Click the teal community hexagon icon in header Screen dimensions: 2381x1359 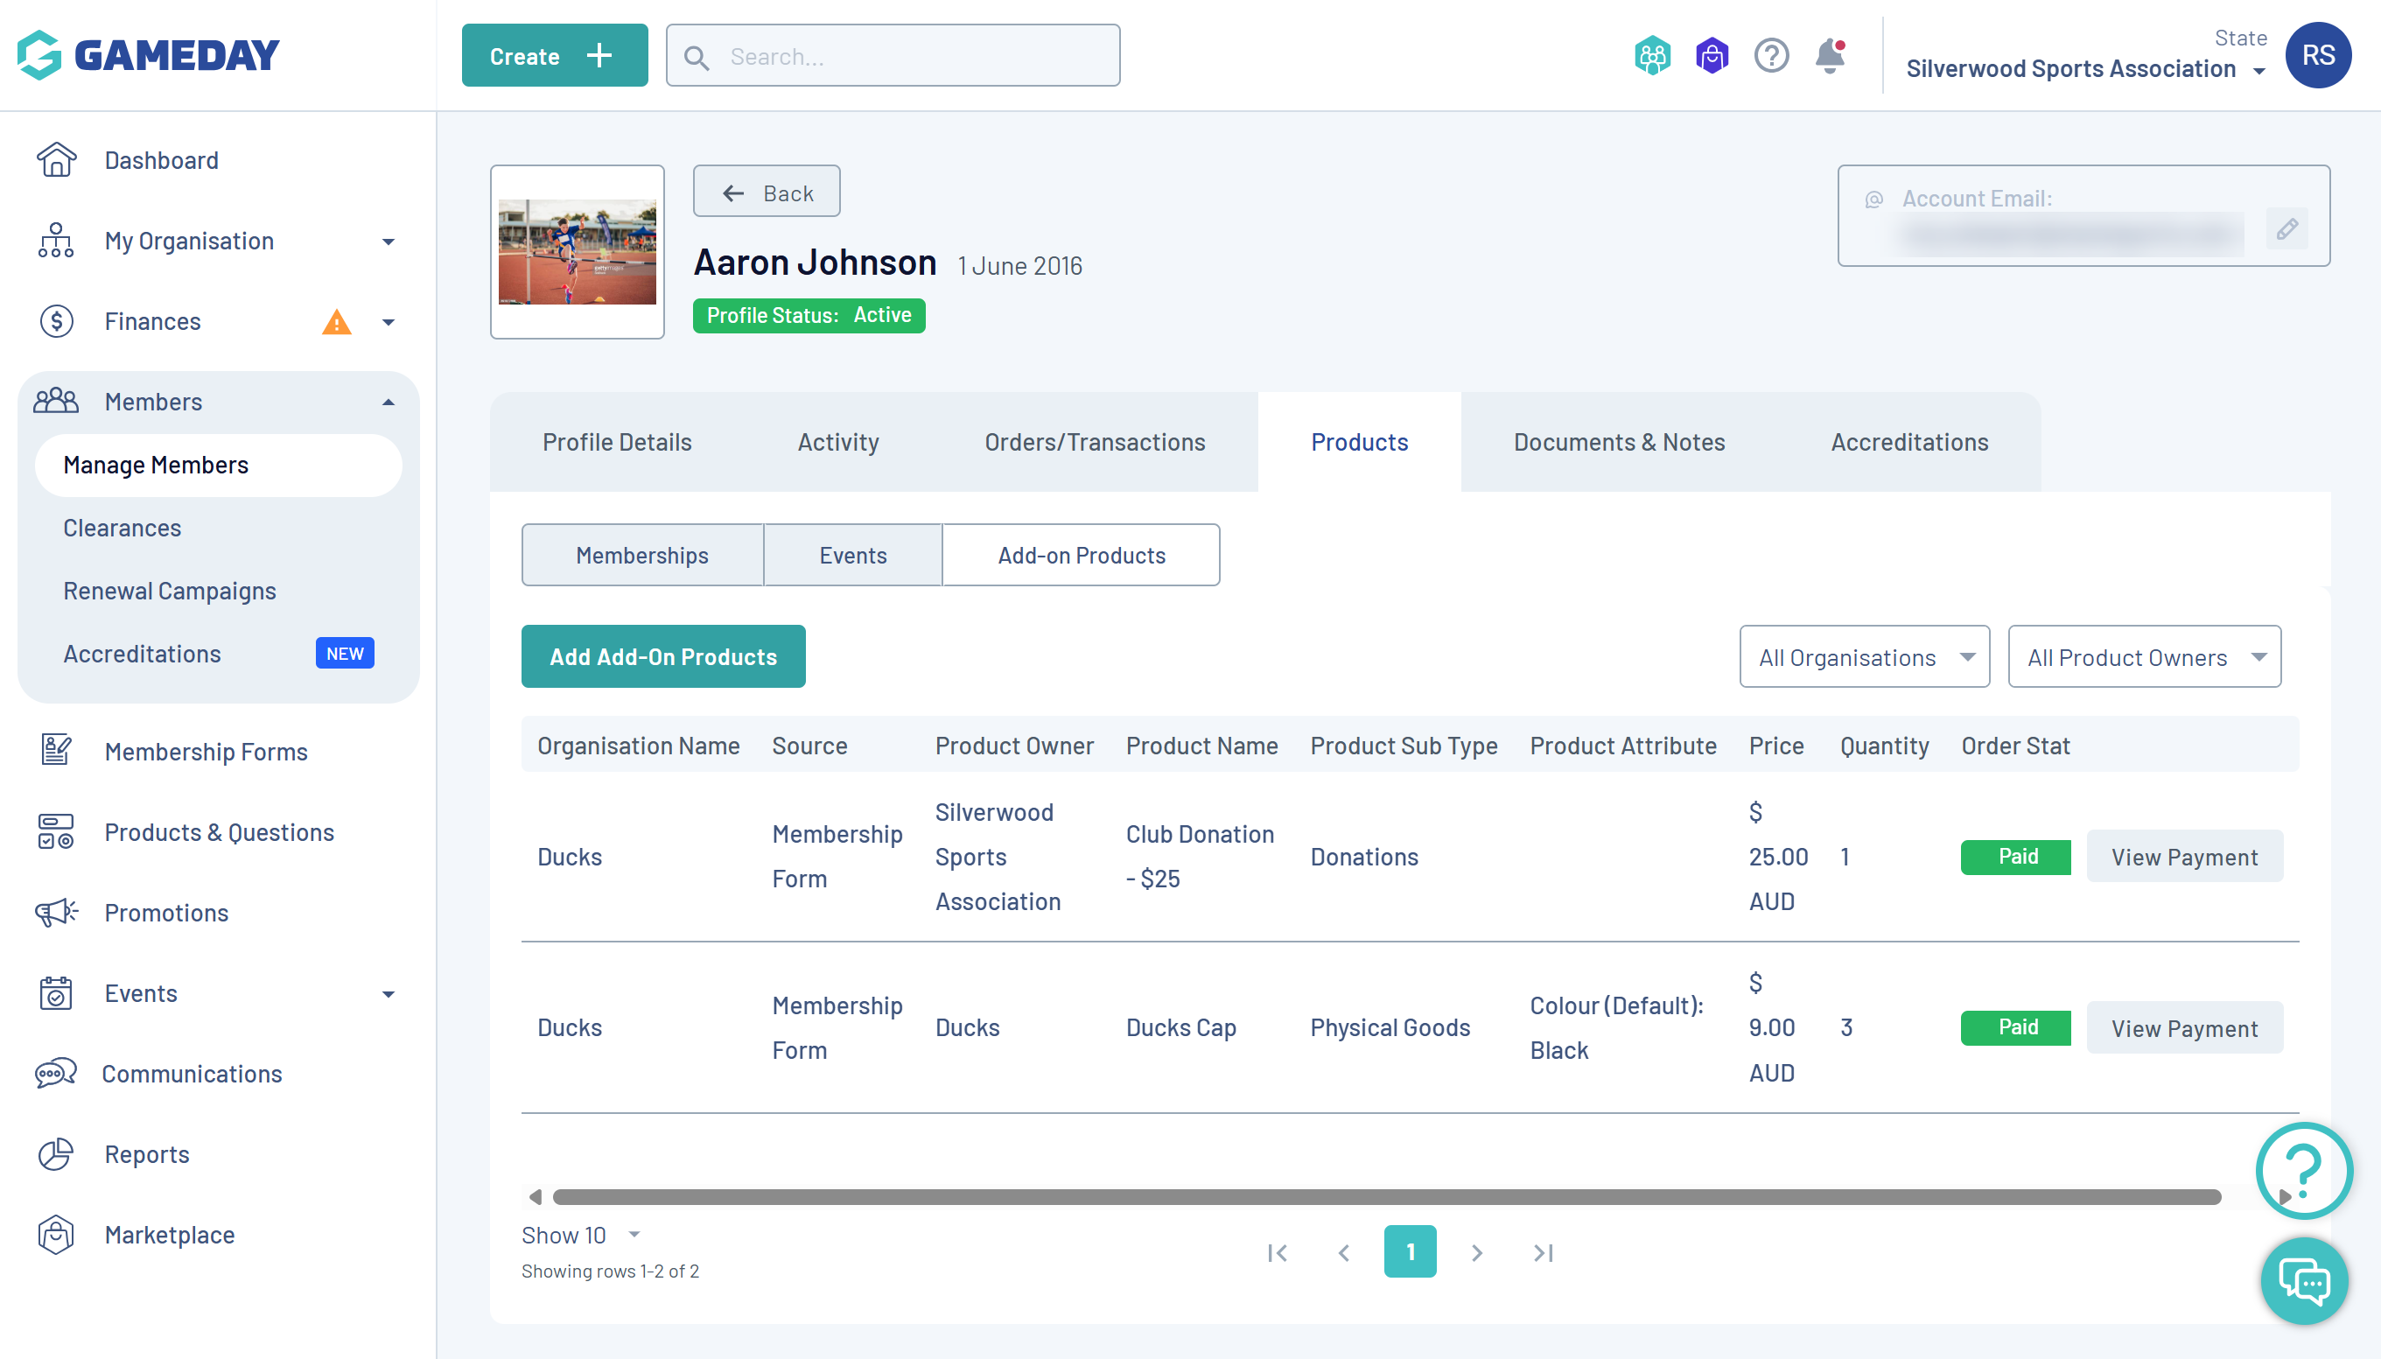click(x=1652, y=56)
